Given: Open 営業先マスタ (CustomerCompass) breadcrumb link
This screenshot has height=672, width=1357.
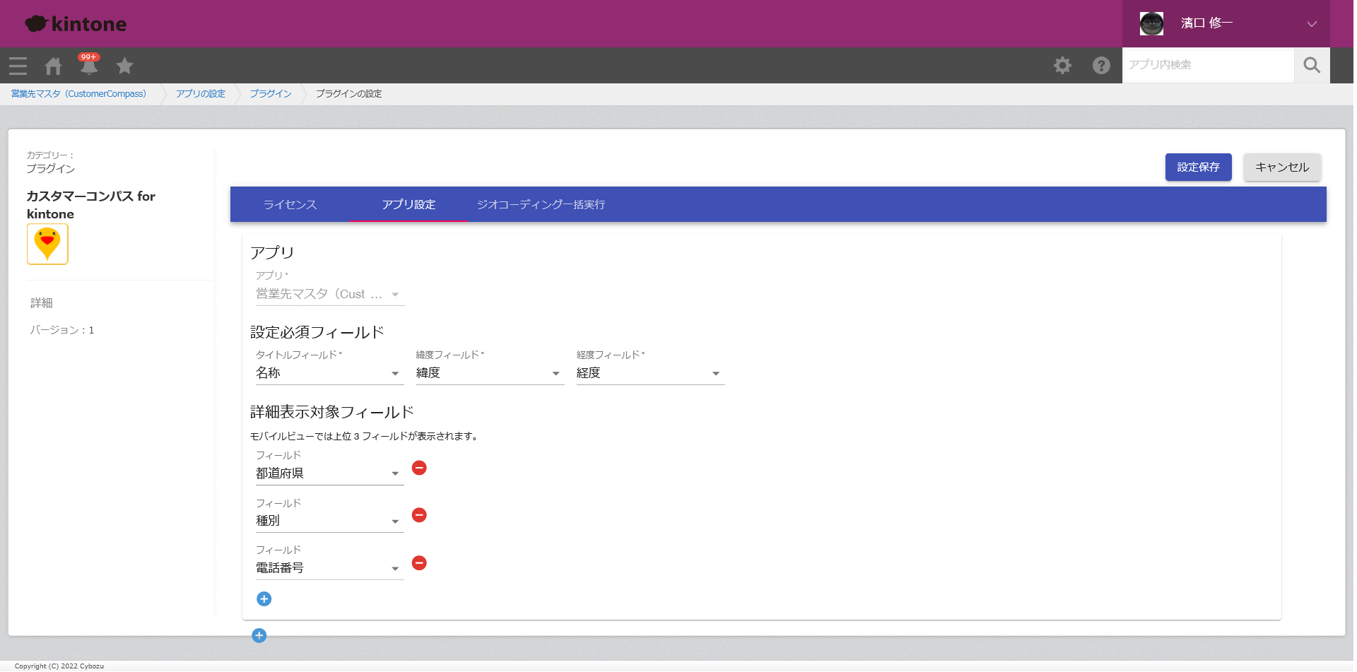Looking at the screenshot, I should 78,94.
